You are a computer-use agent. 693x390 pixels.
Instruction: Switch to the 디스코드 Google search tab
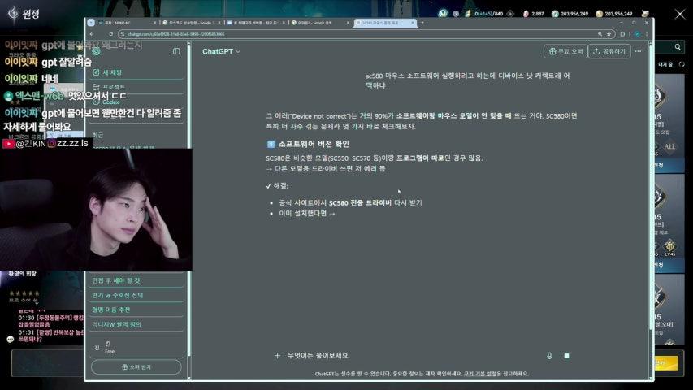[x=192, y=23]
